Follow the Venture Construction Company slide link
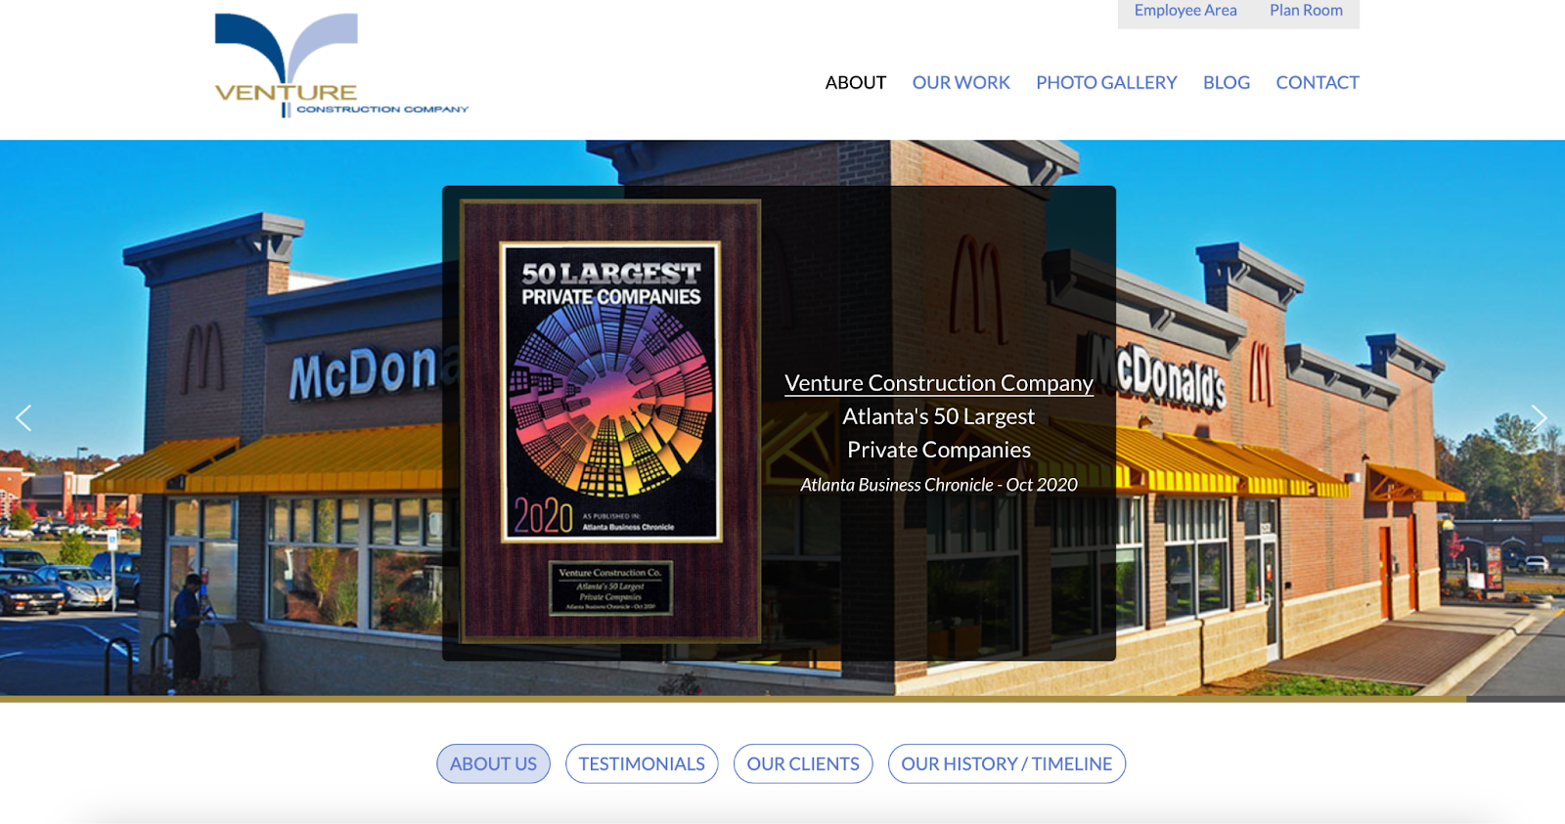This screenshot has width=1565, height=824. [x=939, y=383]
